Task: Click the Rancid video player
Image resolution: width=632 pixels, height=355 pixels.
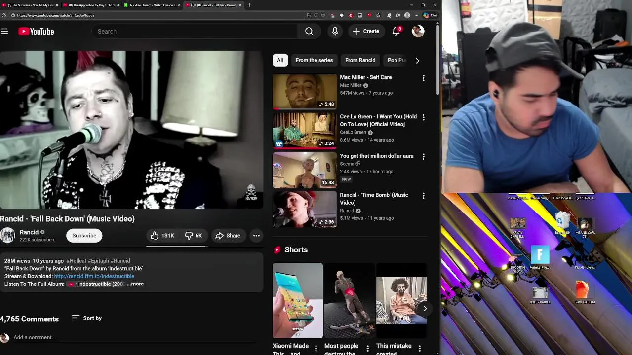Action: (x=131, y=130)
